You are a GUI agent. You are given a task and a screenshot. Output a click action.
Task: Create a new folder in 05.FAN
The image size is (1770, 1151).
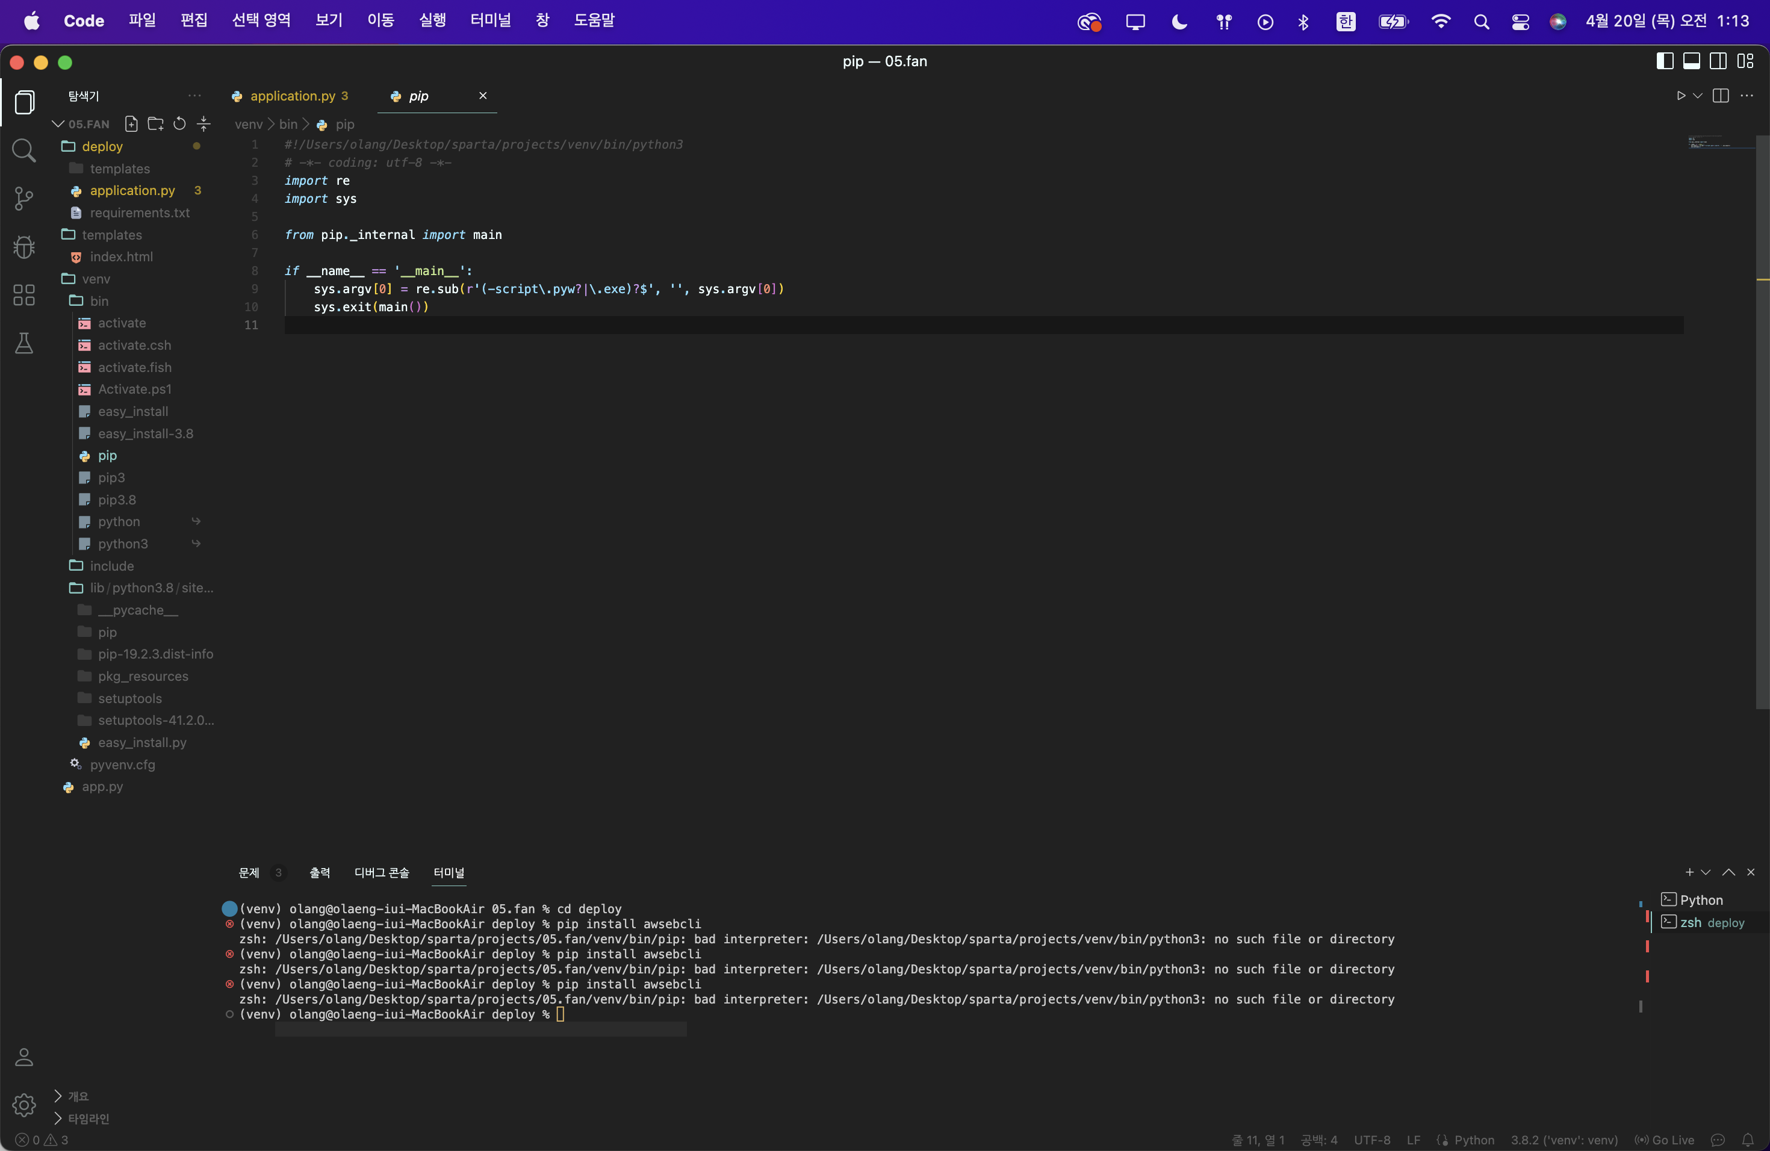point(155,123)
